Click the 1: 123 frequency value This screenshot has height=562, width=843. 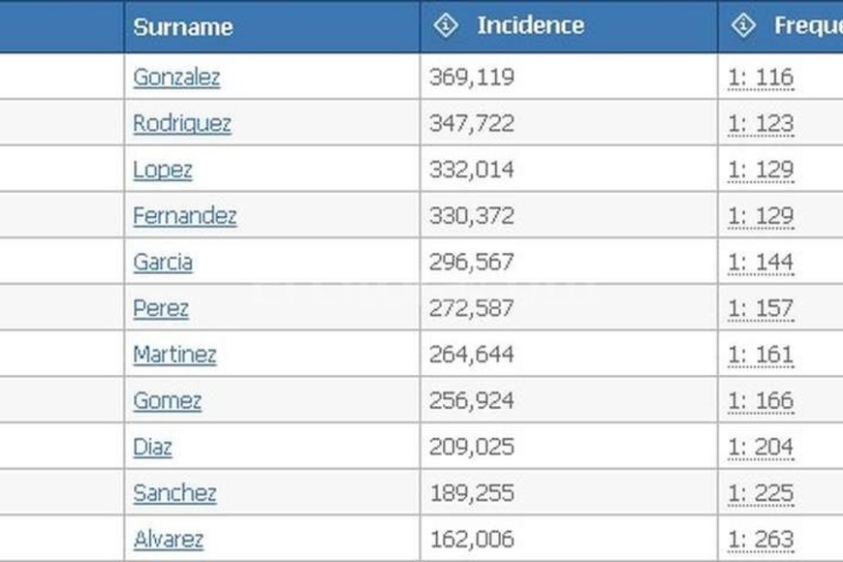[761, 124]
